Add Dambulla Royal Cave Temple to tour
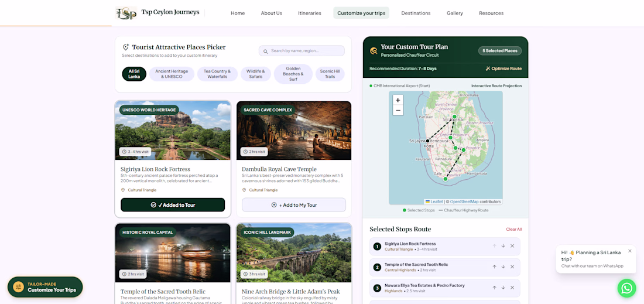 (x=294, y=204)
